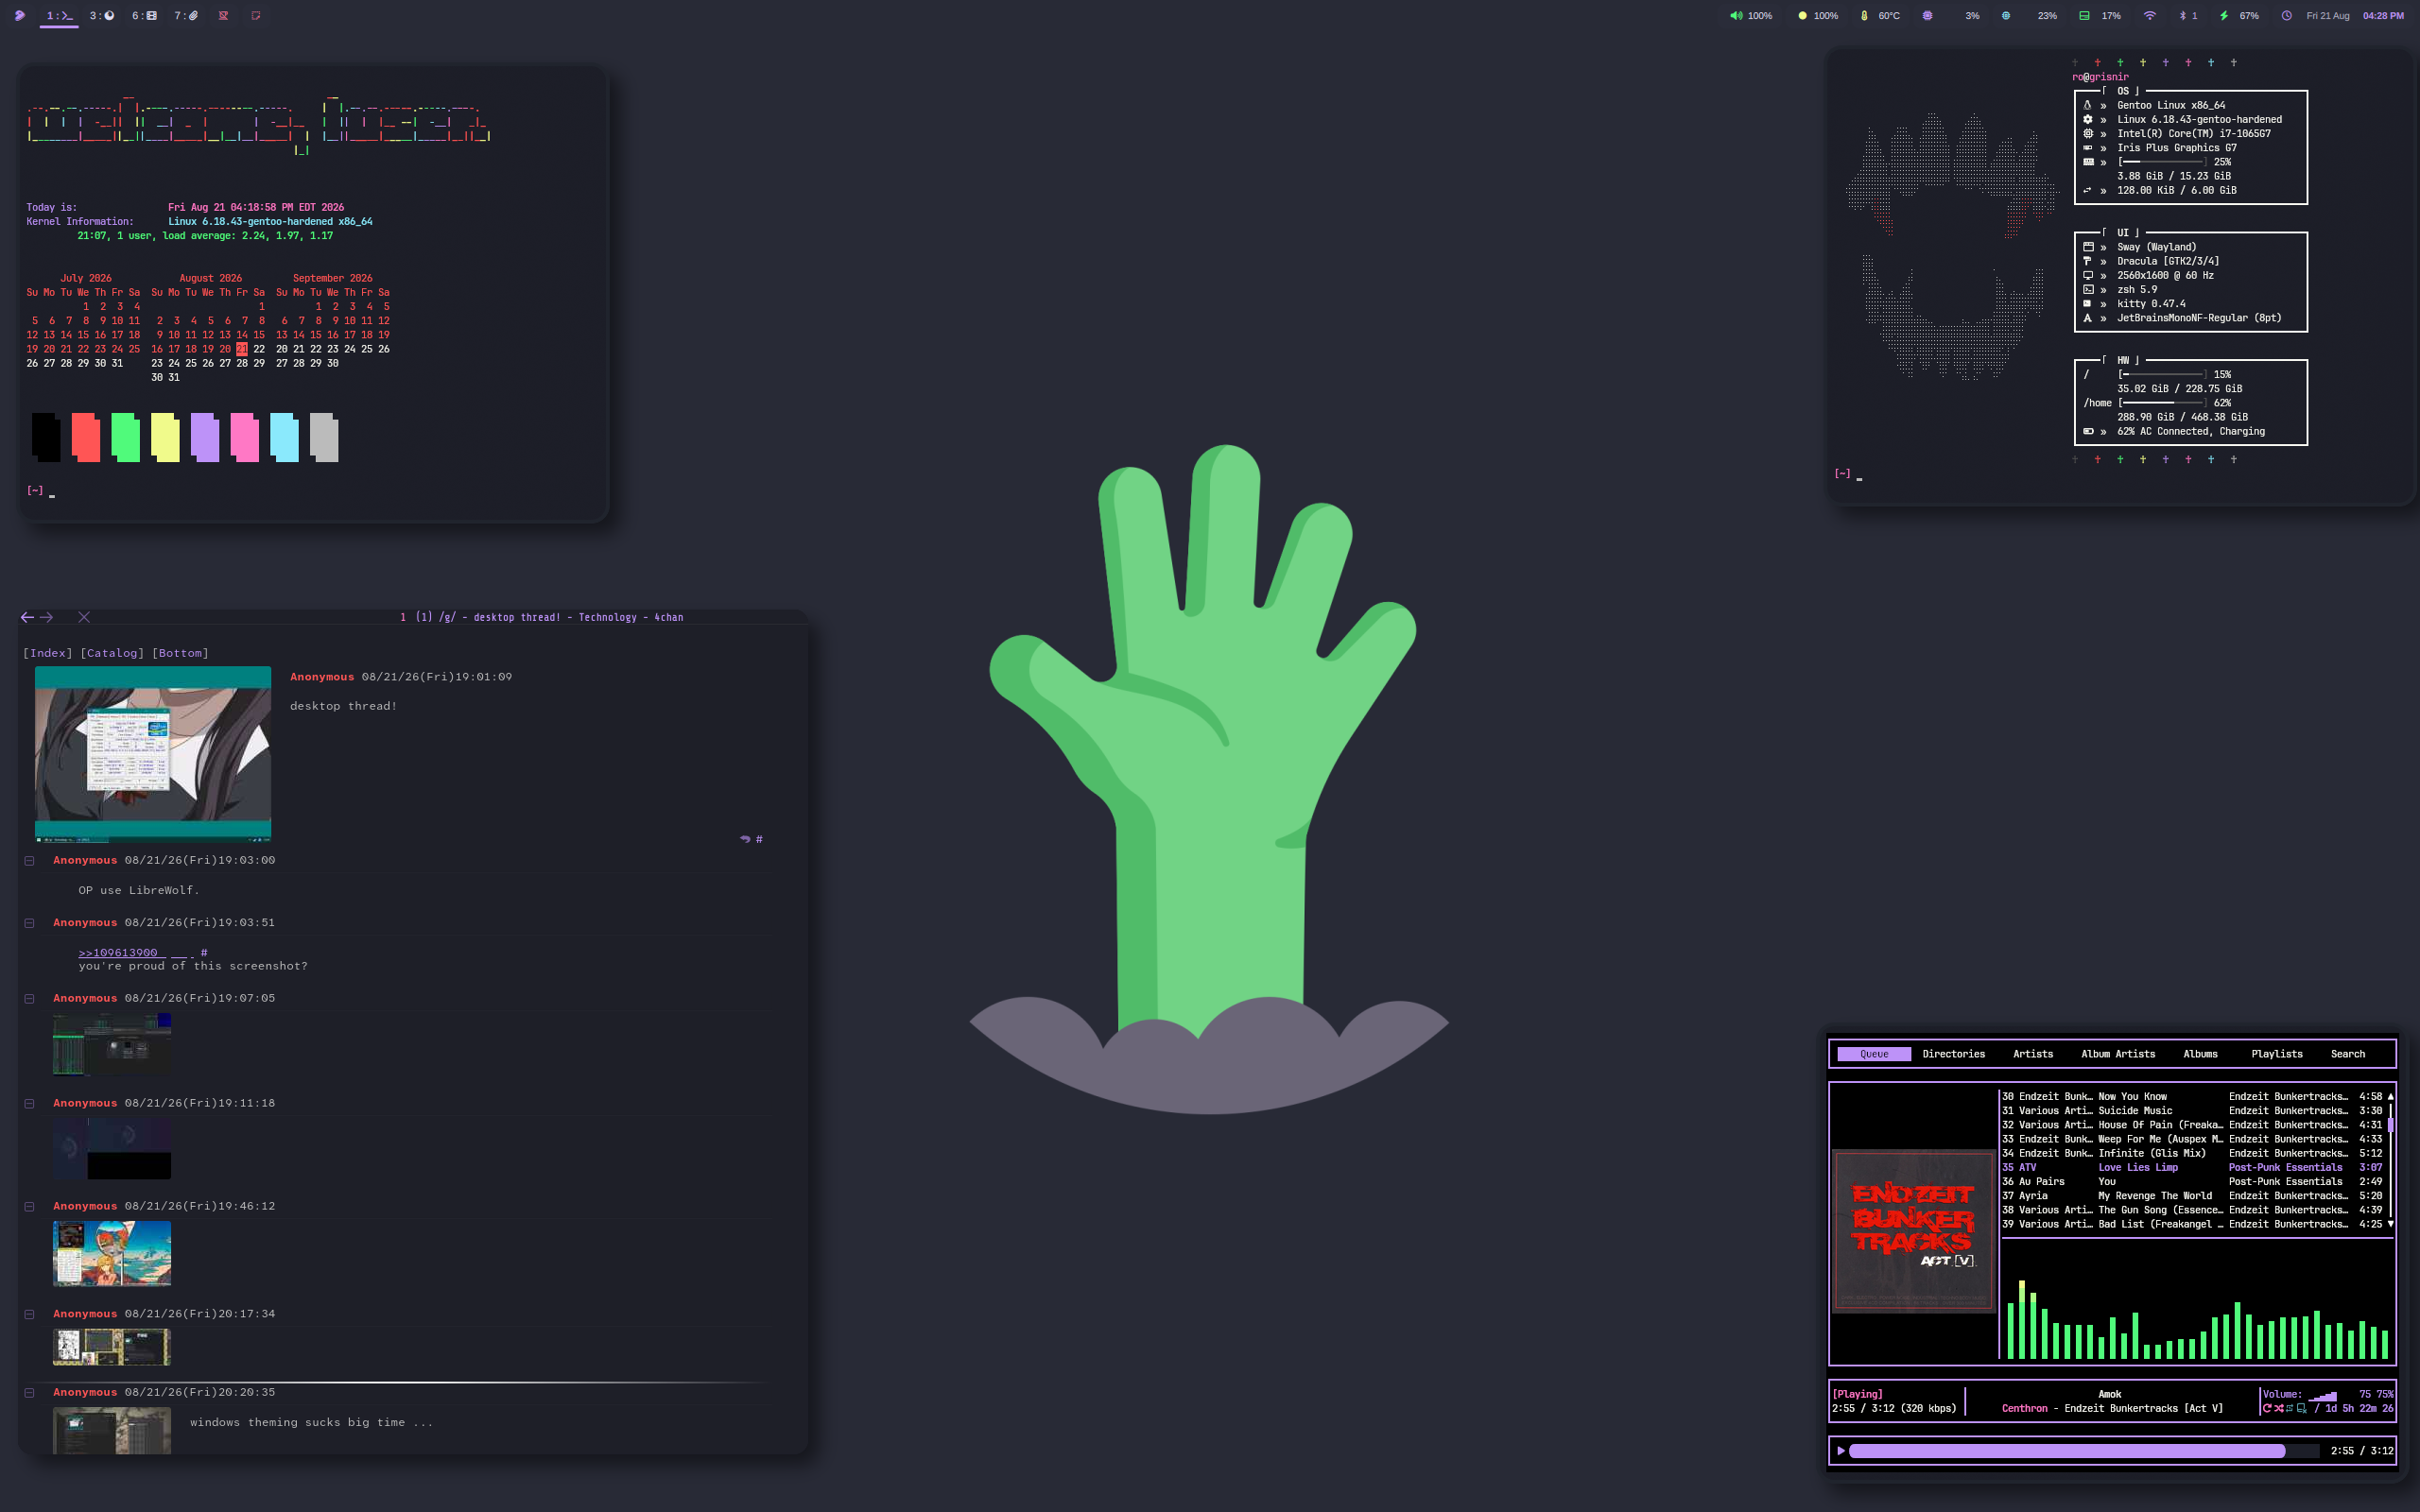The image size is (2420, 1512).
Task: Click the Gentoo logo launcher in the top bar
Action: 19,16
